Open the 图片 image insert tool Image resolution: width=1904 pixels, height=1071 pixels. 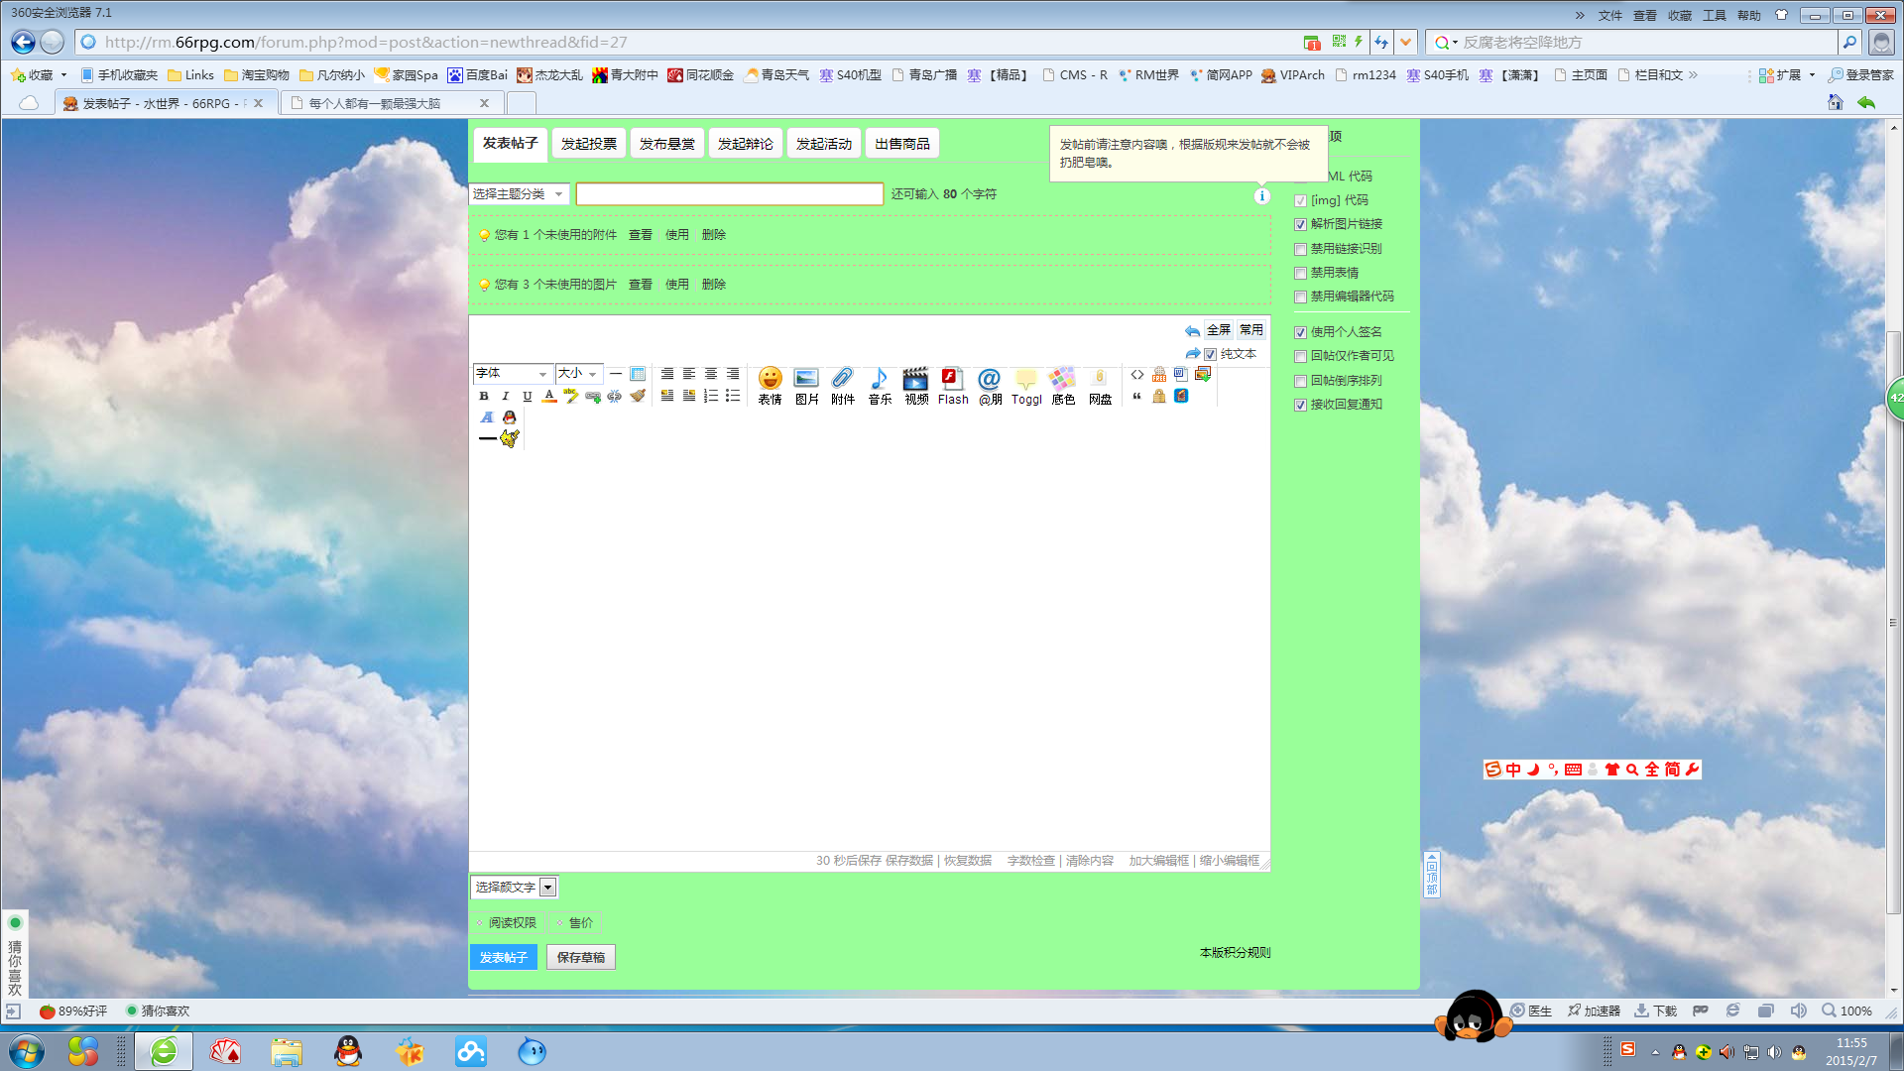(806, 386)
